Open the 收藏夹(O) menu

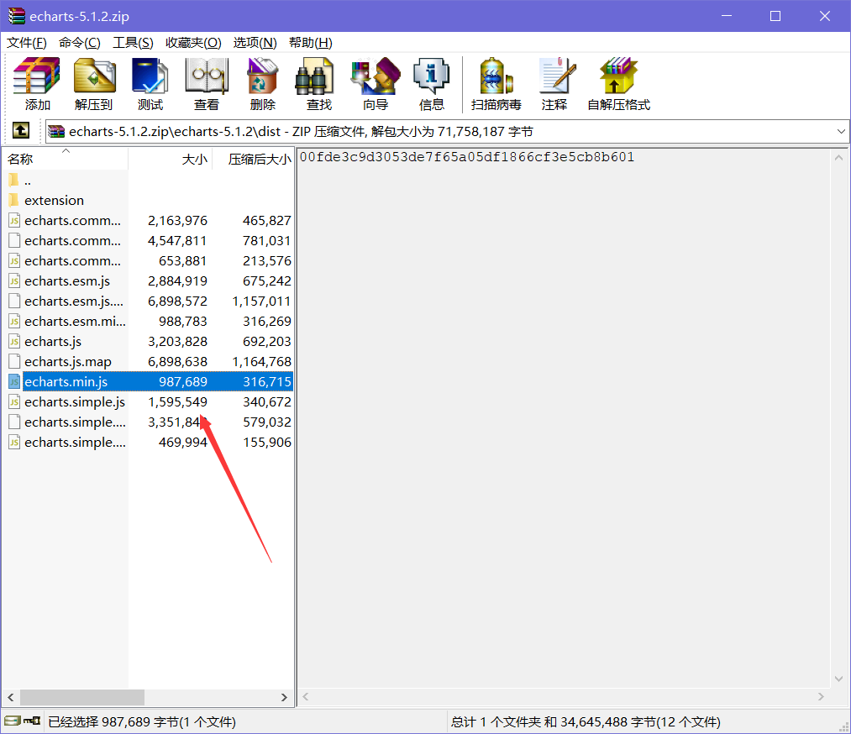193,43
